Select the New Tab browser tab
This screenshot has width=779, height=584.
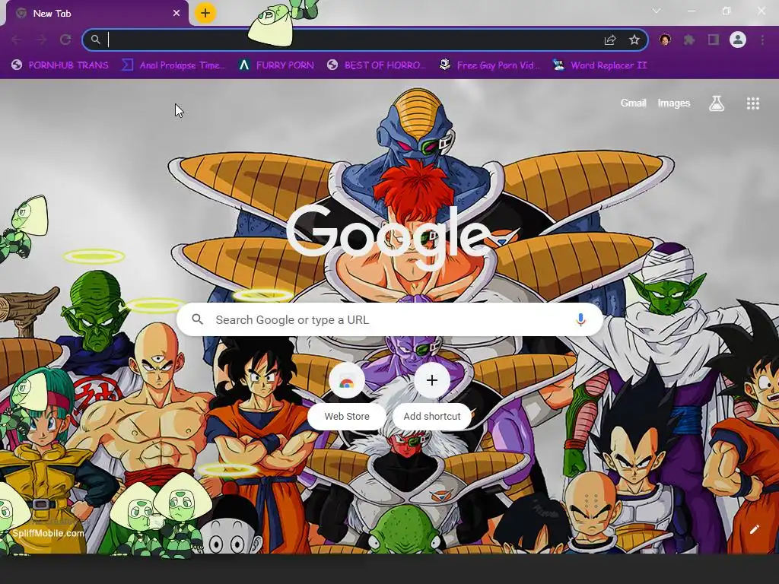(97, 14)
